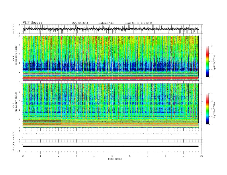Click the 'ch.3(V)' axis label
The image size is (227, 175).
pos(14,135)
